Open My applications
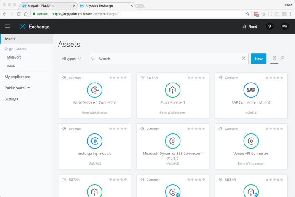Image resolution: width=295 pixels, height=197 pixels. coord(18,77)
